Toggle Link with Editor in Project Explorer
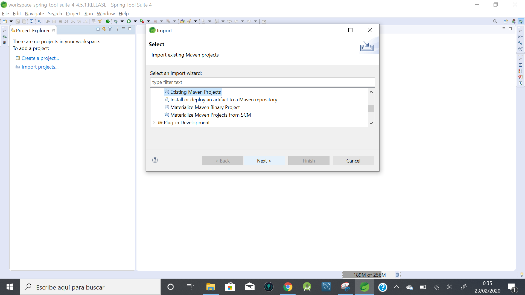Screen dimensions: 525x295 (104, 29)
